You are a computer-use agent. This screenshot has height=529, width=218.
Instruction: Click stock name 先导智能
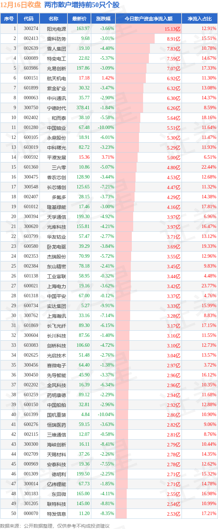[57, 375]
